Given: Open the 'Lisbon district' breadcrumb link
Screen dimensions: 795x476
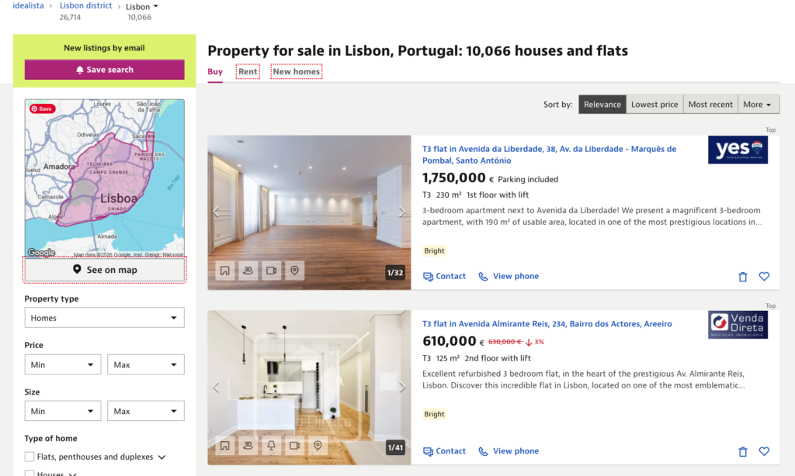Looking at the screenshot, I should click(x=85, y=5).
